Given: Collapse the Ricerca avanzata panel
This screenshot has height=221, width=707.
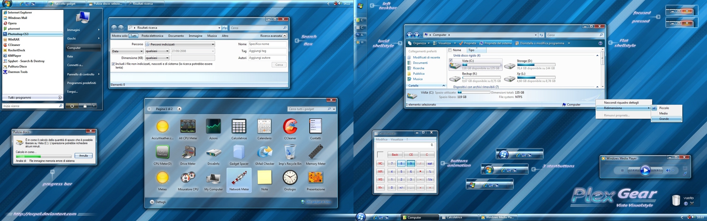Looking at the screenshot, I should [285, 36].
